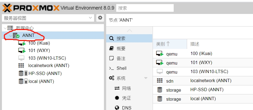Click the side menu scroll-up arrow
The image size is (253, 110).
tap(129, 31)
